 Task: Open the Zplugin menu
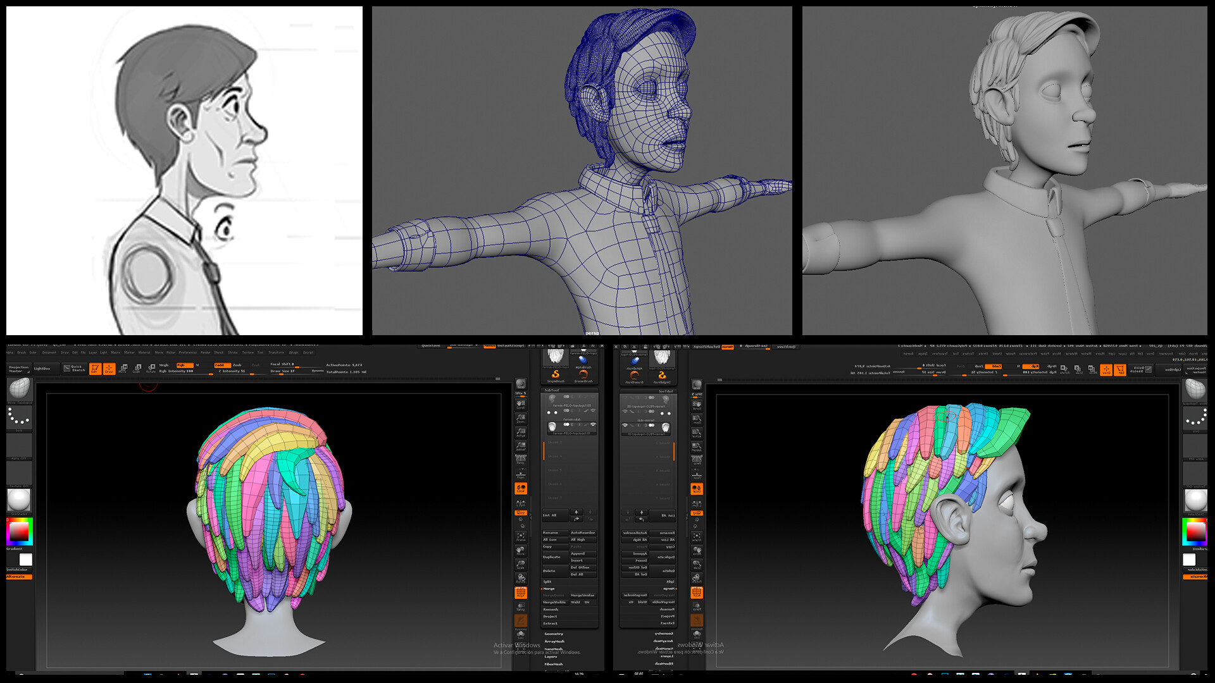(294, 352)
